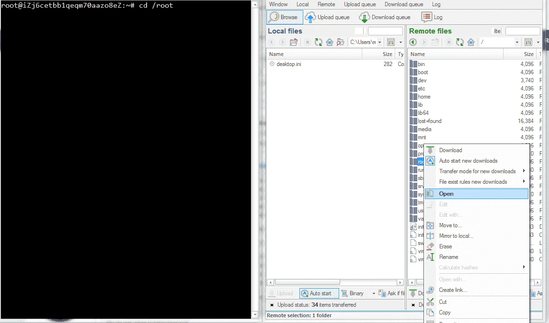This screenshot has width=549, height=323.
Task: Expand the local view layout dropdown arrow
Action: [x=400, y=42]
